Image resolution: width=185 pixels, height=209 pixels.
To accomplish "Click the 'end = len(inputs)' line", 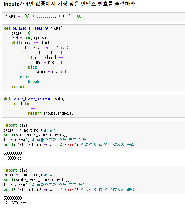I will coord(29,38).
